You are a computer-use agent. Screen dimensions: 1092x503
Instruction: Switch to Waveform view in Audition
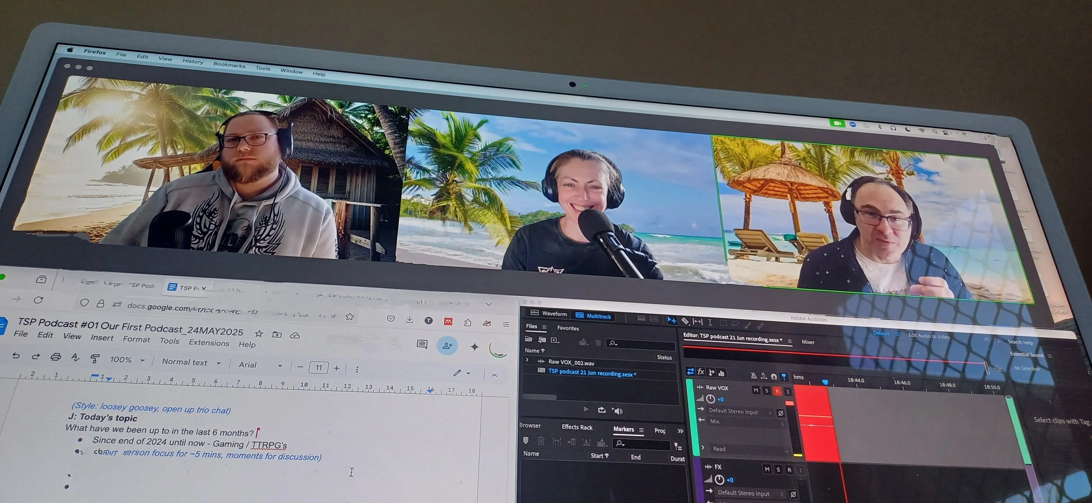549,314
